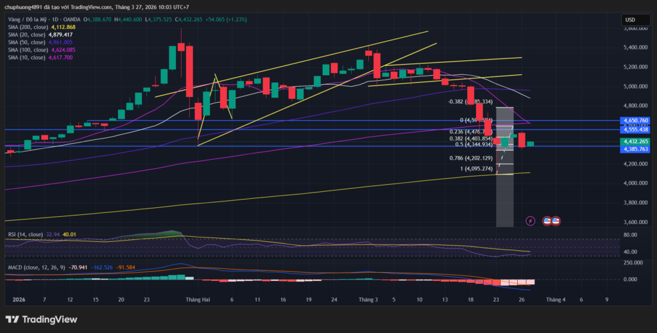Select the SMA (20, close) indicator legend
The height and width of the screenshot is (333, 657).
pos(26,35)
